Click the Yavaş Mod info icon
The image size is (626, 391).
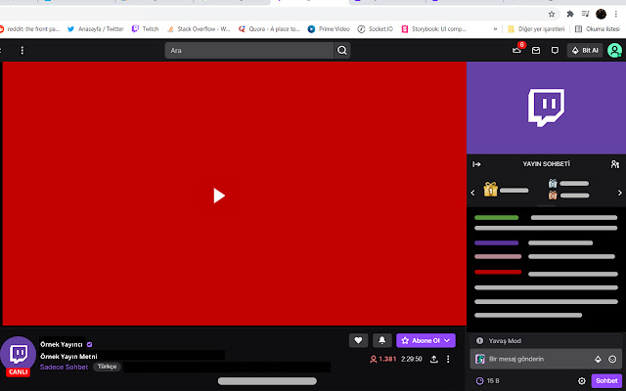pos(480,340)
